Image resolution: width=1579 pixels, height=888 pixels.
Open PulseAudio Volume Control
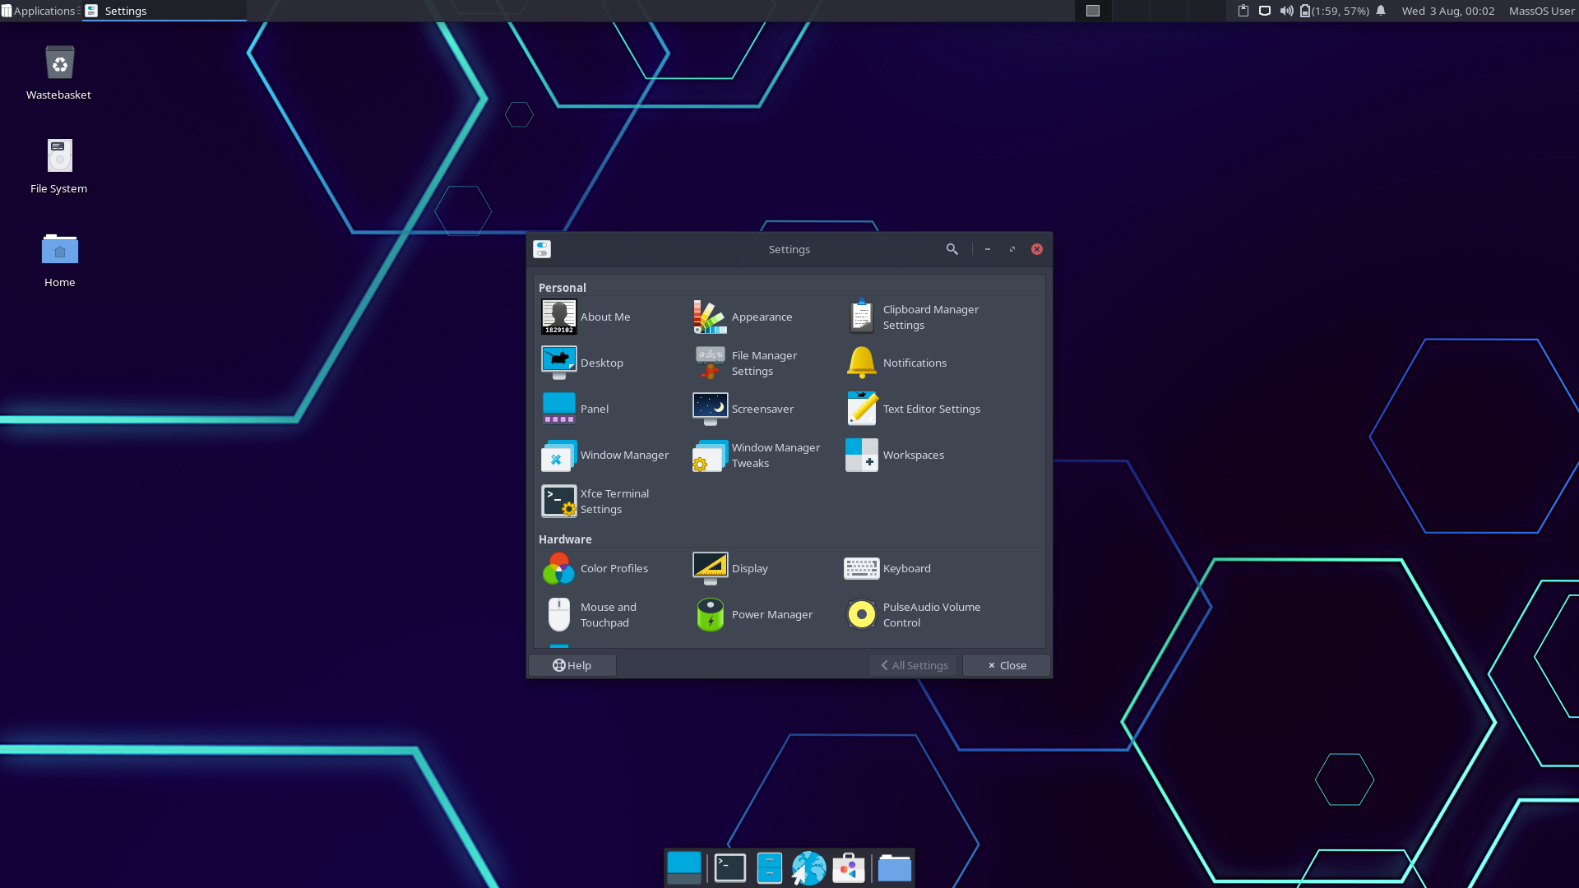click(913, 614)
